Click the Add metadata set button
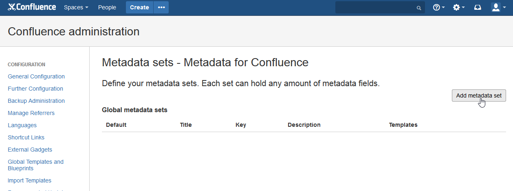513x191 pixels. click(x=479, y=95)
